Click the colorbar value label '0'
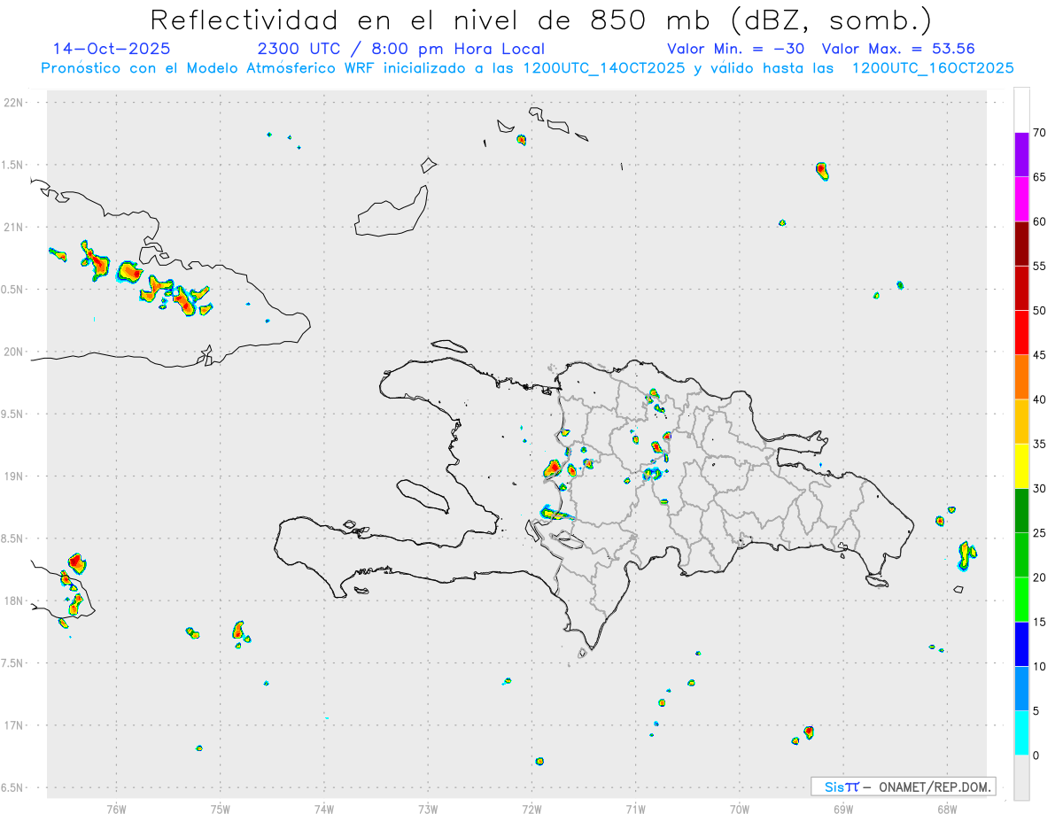1063x821 pixels. point(1036,755)
